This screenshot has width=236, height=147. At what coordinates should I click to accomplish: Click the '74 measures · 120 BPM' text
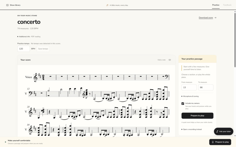tap(28, 29)
